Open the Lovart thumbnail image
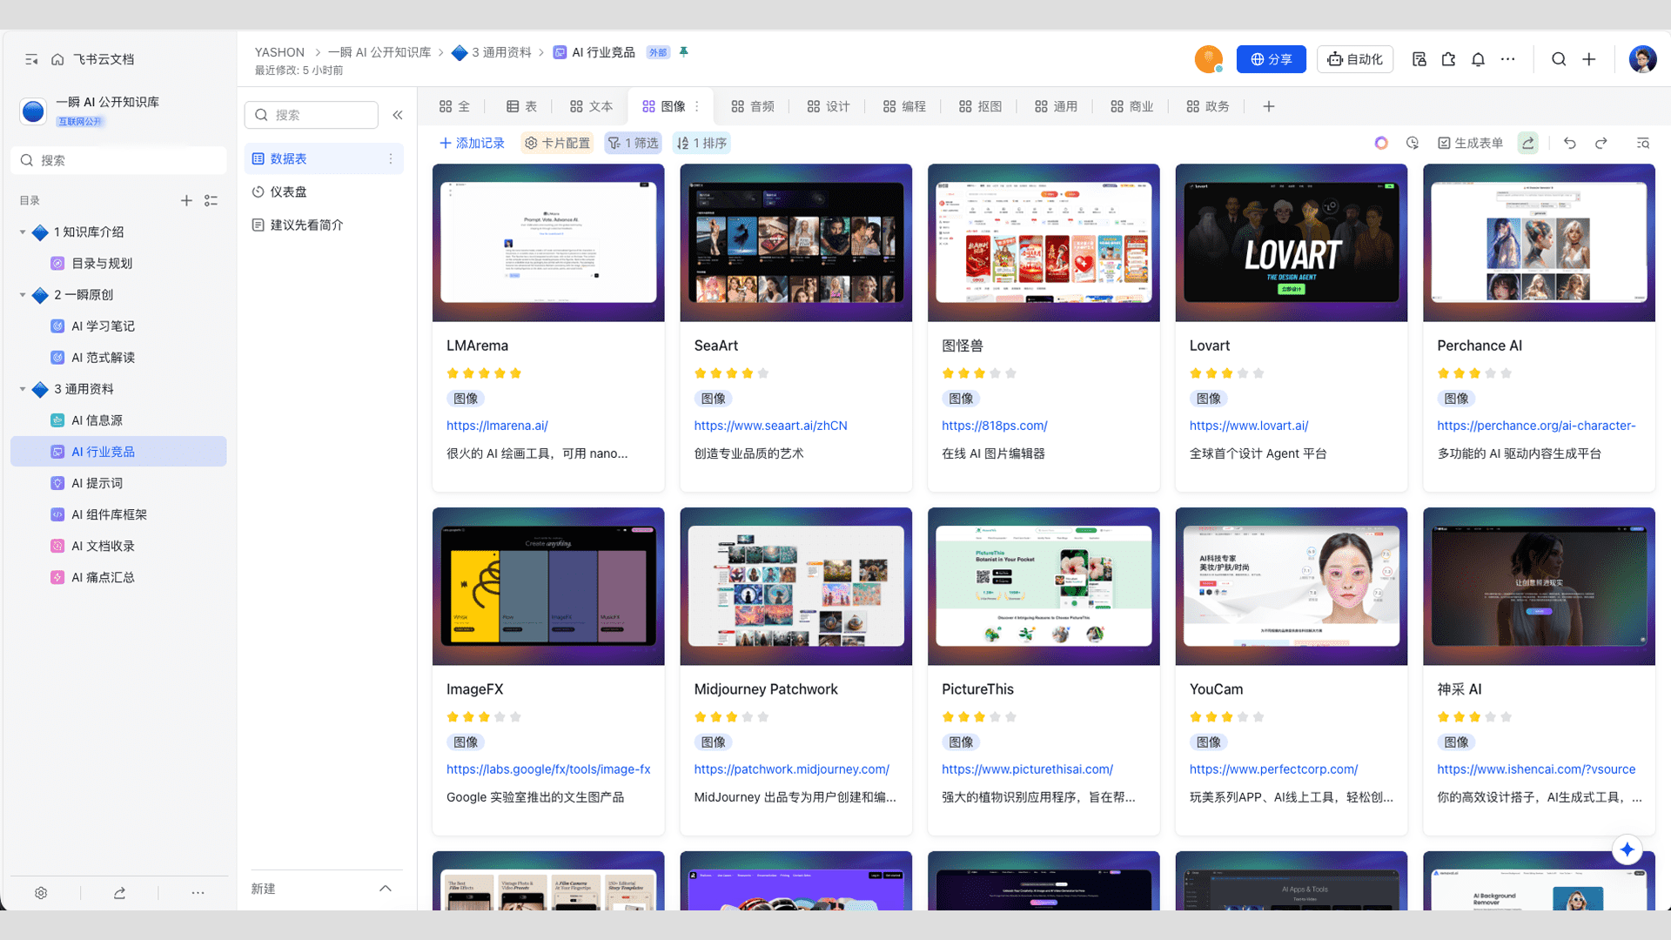The height and width of the screenshot is (940, 1671). 1291,242
